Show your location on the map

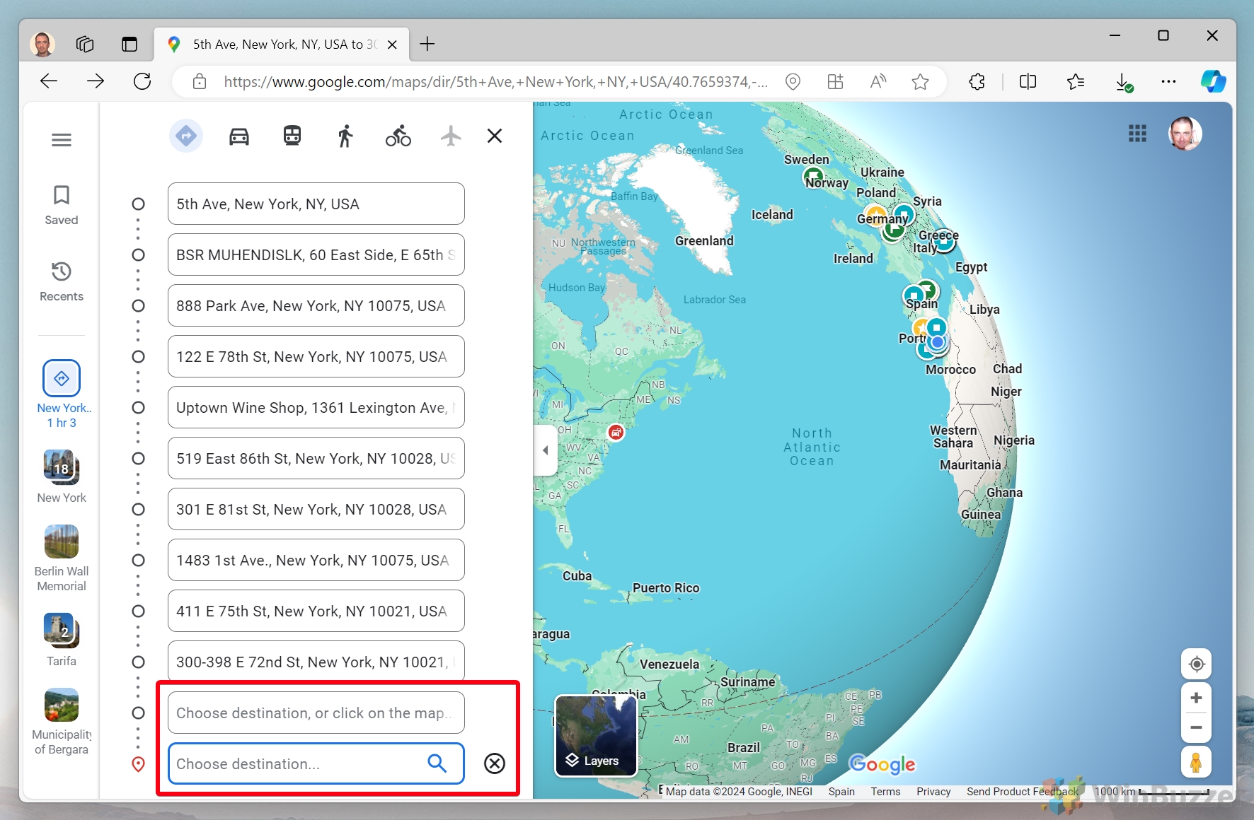[x=1197, y=664]
